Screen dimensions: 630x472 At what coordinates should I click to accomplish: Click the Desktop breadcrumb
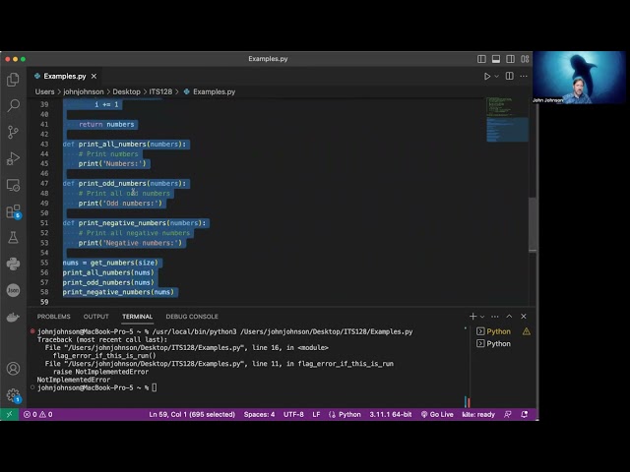[x=126, y=91]
